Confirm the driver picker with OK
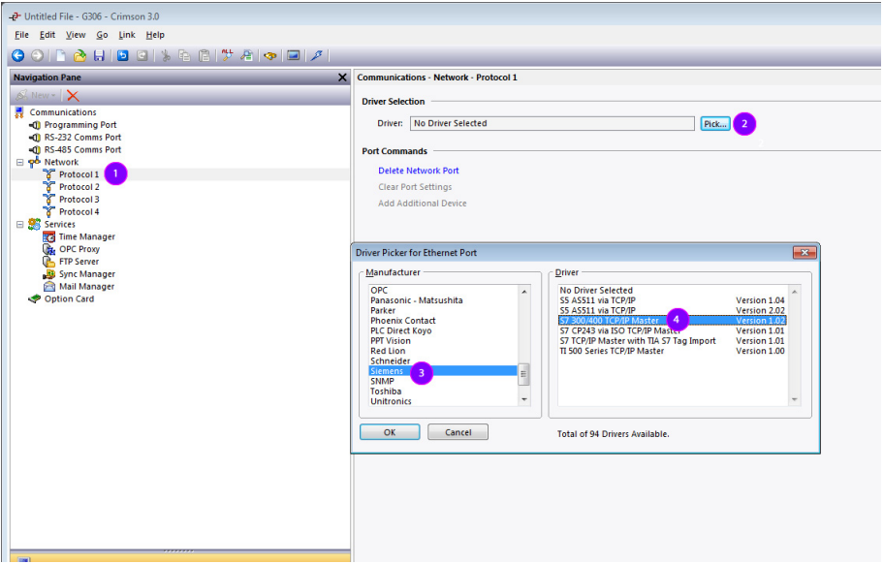This screenshot has height=564, width=884. [390, 432]
